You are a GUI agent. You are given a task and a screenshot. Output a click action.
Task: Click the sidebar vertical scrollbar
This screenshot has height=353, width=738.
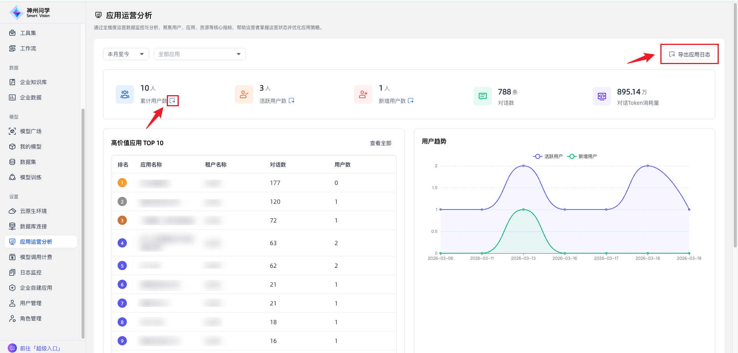tap(83, 223)
